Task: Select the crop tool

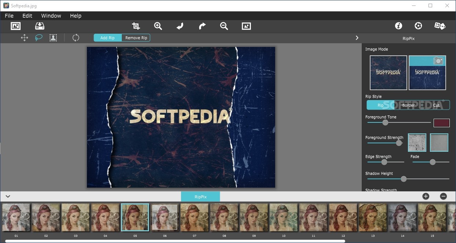Action: [x=136, y=26]
